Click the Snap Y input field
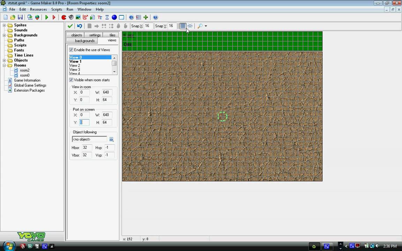The image size is (402, 251). [x=172, y=26]
